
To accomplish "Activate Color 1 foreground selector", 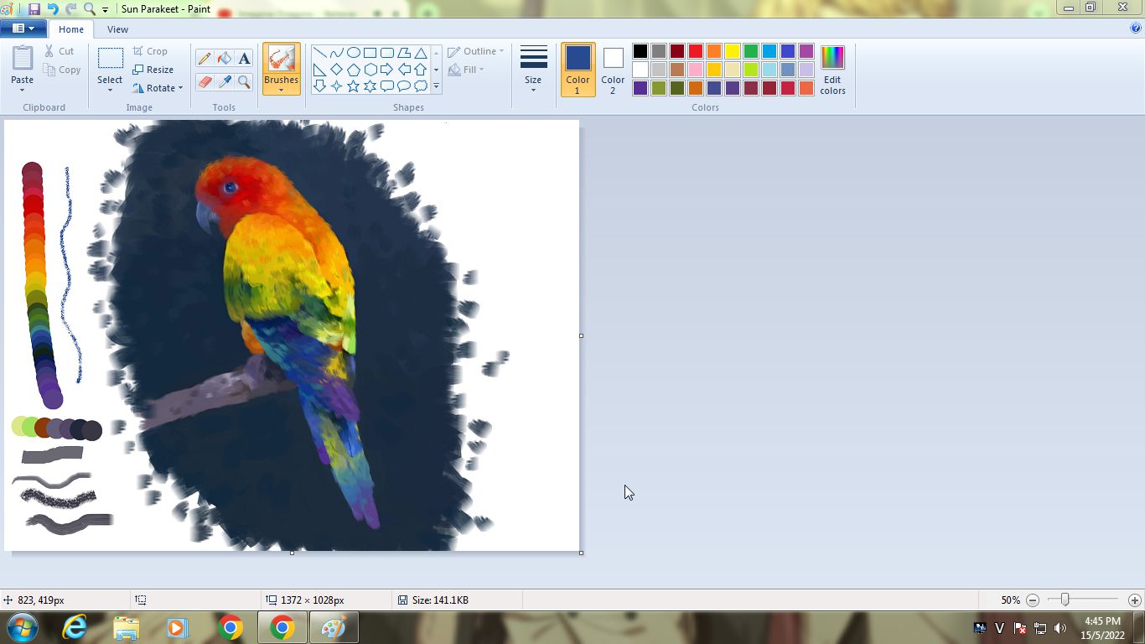I will 578,69.
